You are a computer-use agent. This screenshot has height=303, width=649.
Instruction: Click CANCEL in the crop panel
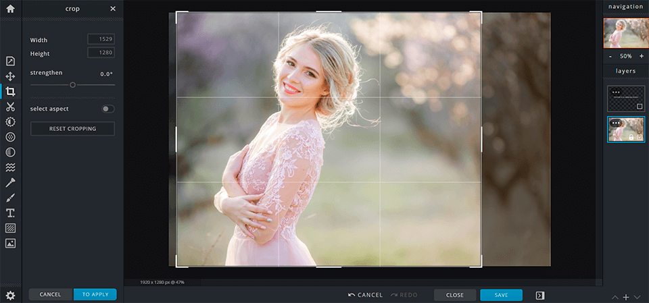[x=51, y=294]
